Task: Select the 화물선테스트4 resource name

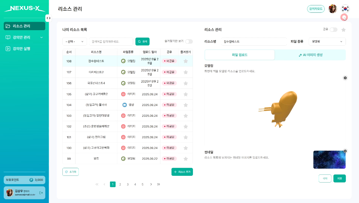Action: [x=96, y=83]
